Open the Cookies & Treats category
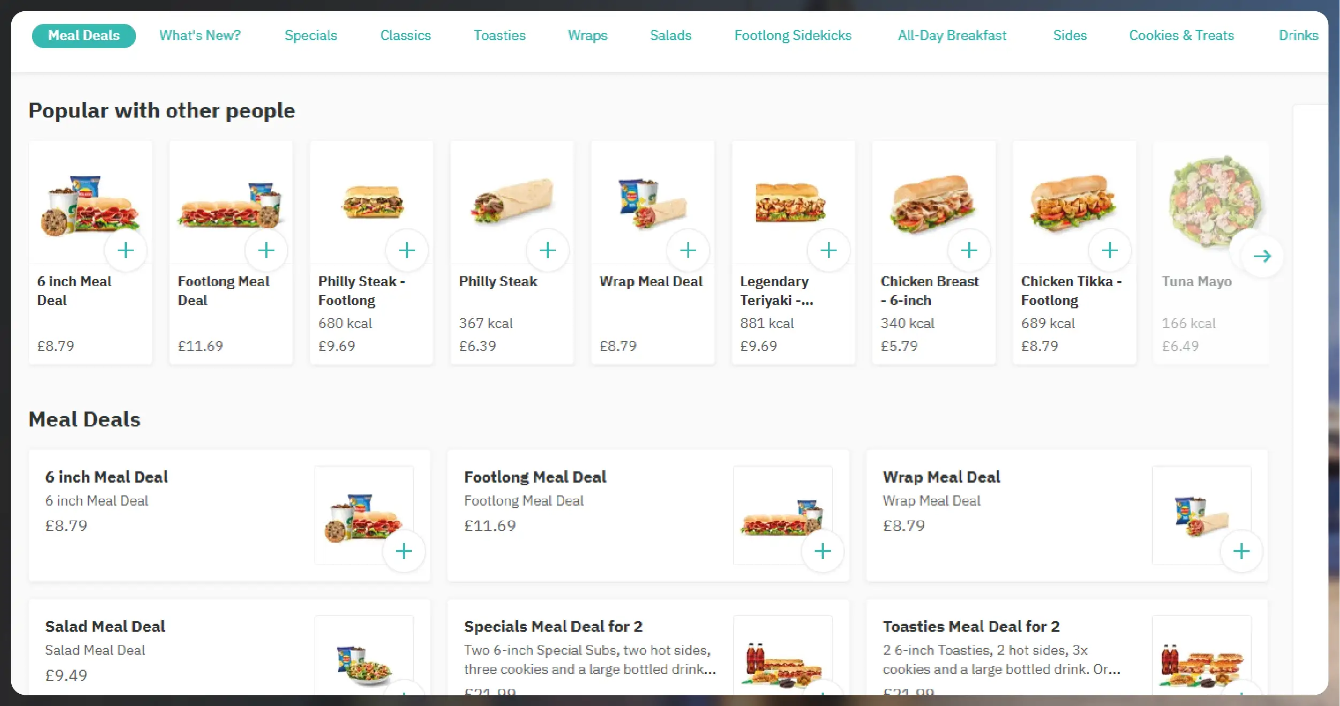Viewport: 1340px width, 706px height. [1182, 35]
